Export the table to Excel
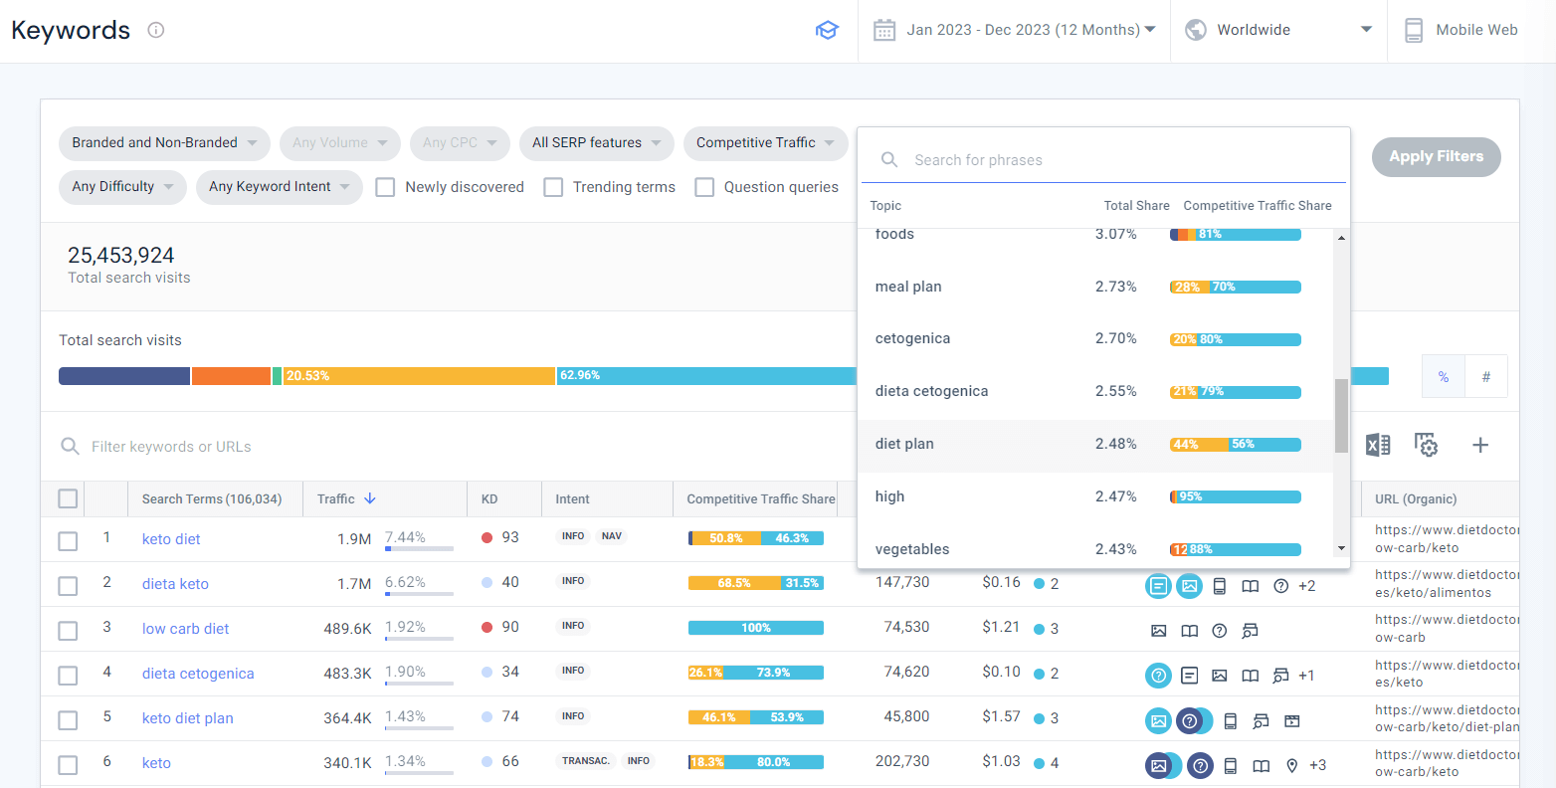1556x788 pixels. [1378, 445]
